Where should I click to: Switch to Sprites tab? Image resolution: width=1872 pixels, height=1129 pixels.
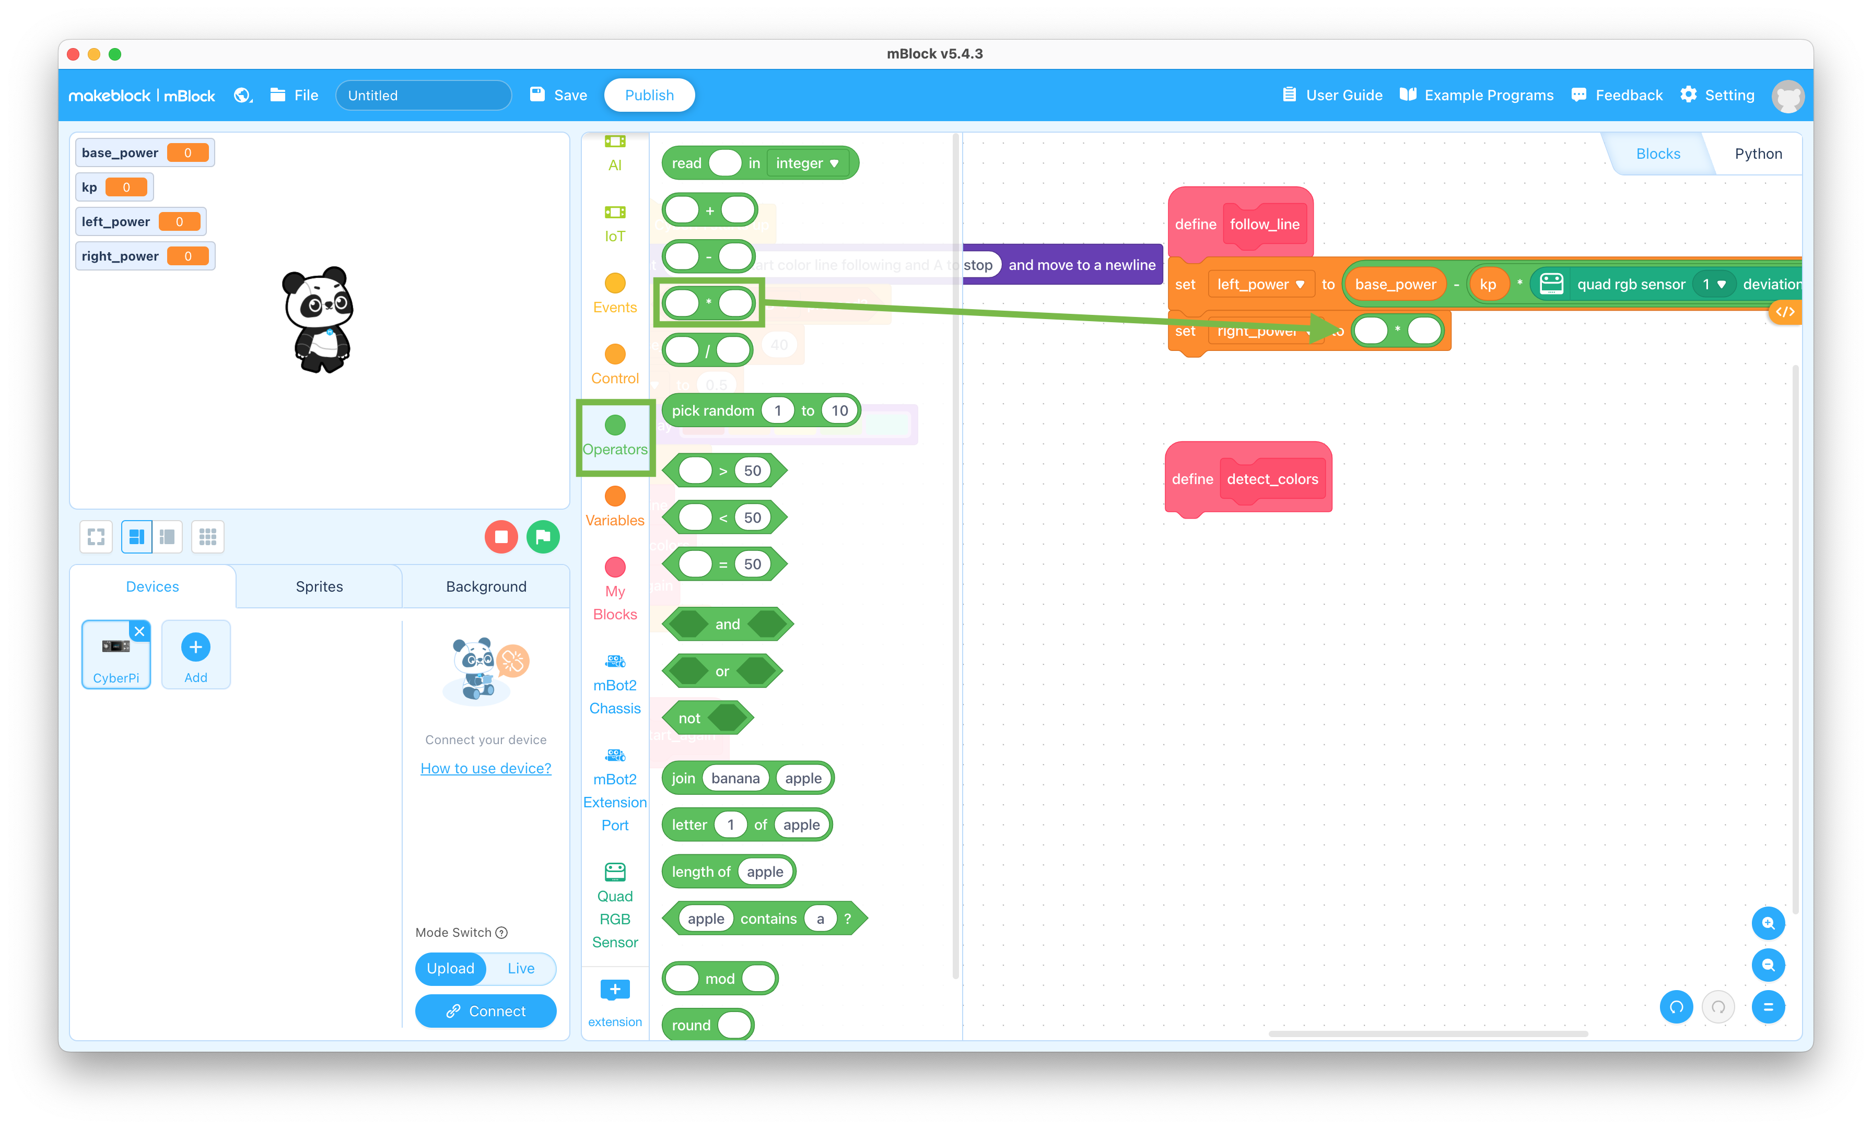pyautogui.click(x=318, y=586)
